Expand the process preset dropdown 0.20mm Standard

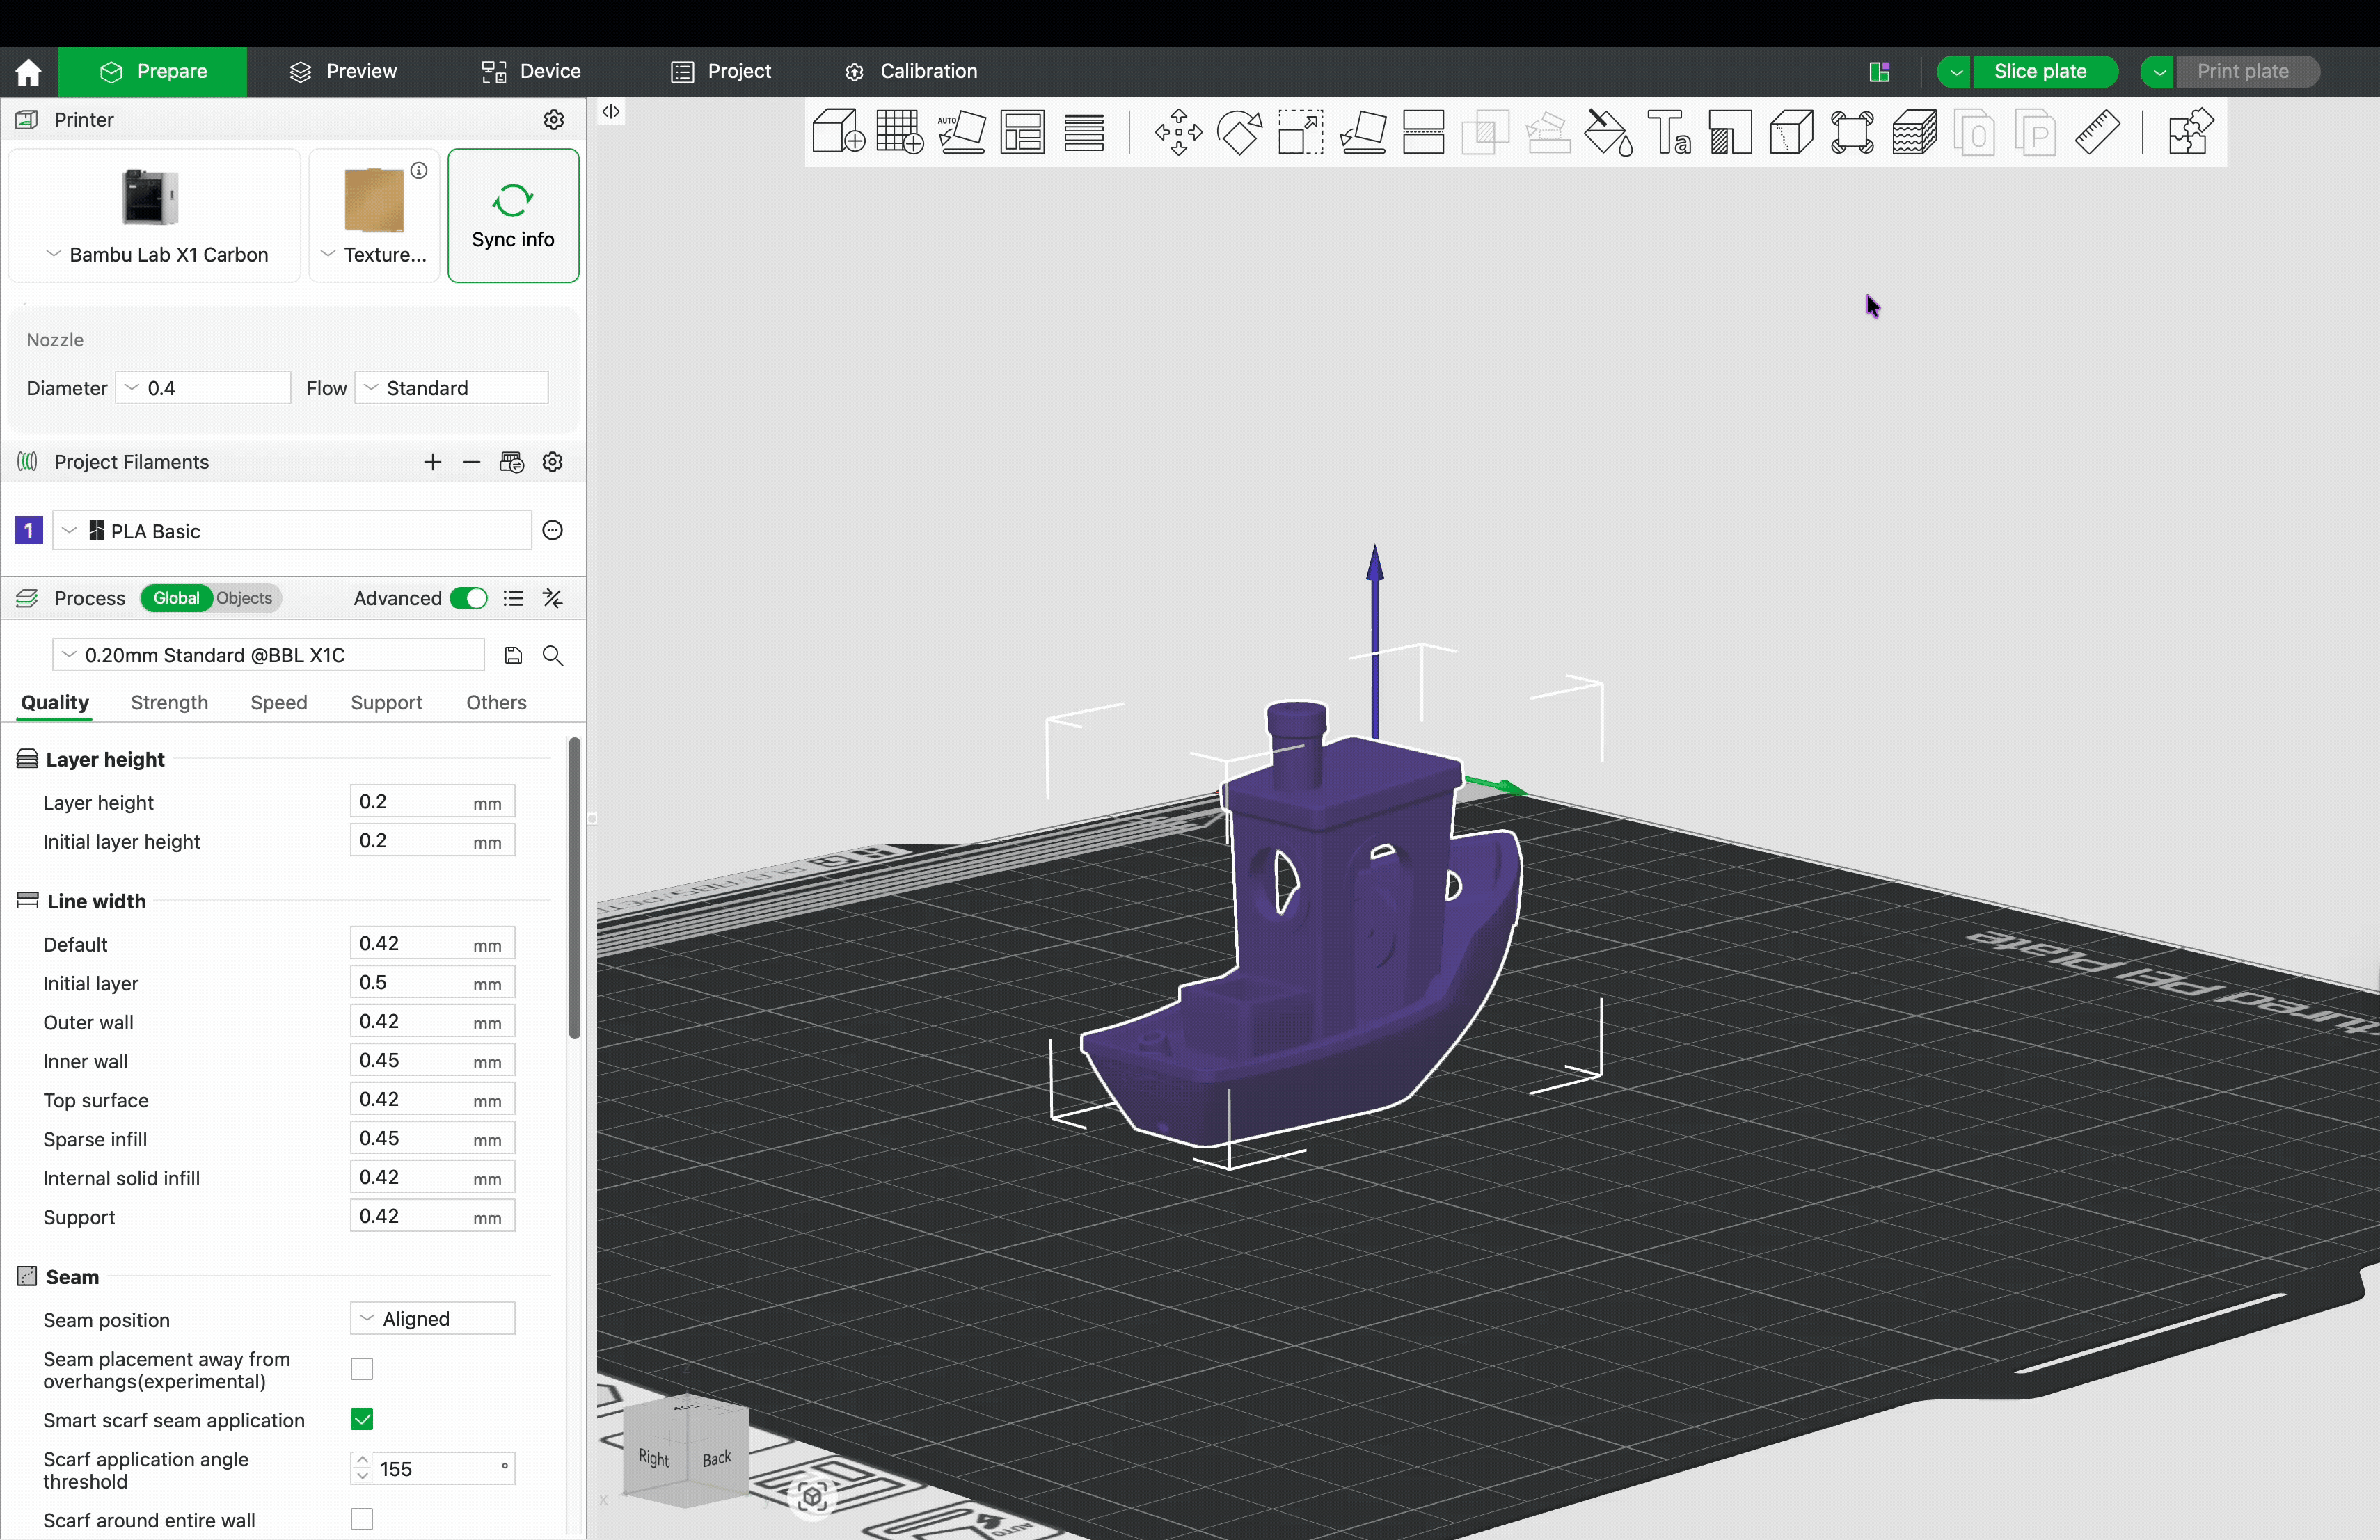pyautogui.click(x=268, y=655)
